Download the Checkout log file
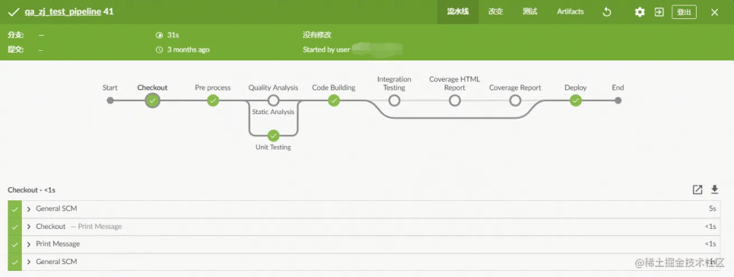Screen dimensions: 734x277 [714, 190]
